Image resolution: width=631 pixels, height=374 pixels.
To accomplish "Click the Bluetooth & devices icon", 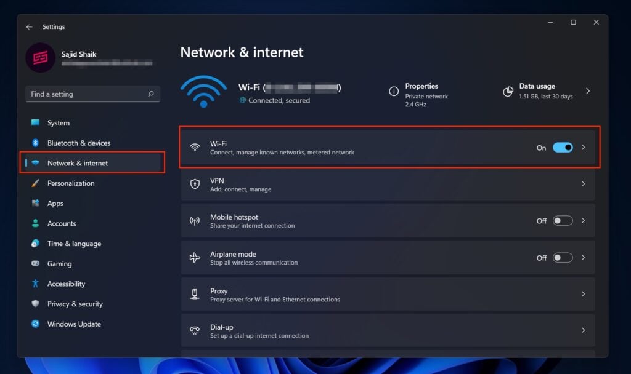I will click(36, 143).
